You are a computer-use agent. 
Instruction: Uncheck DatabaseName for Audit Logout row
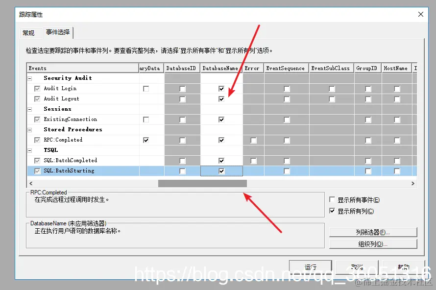[222, 98]
